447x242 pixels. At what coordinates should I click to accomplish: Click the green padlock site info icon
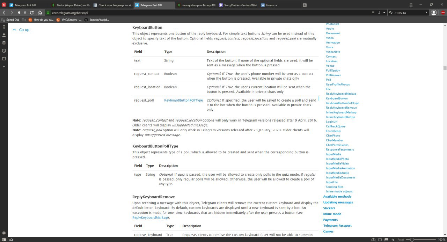[x=49, y=13]
